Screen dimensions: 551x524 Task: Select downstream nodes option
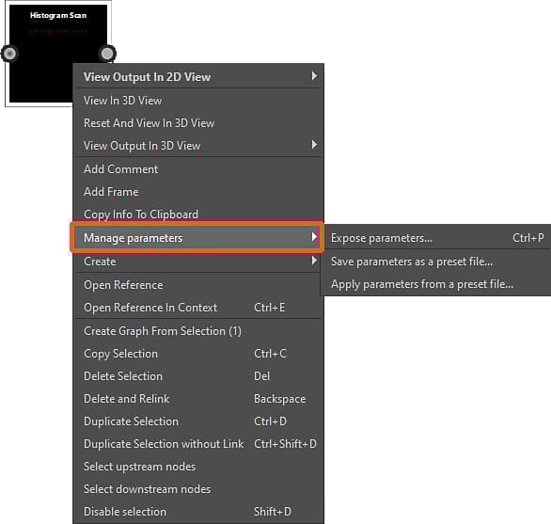(x=198, y=489)
